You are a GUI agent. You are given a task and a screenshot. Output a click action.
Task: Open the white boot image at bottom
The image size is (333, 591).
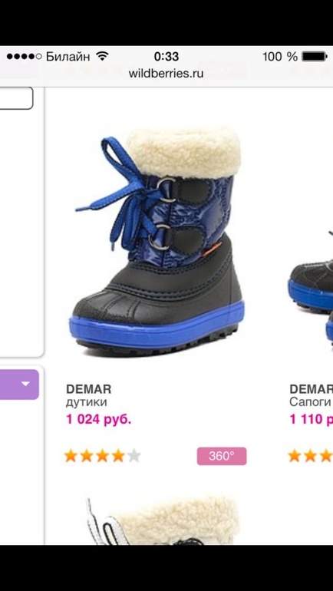point(162,521)
